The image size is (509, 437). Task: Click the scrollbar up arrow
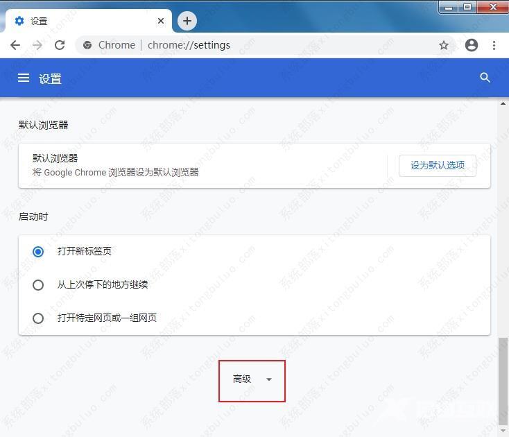pyautogui.click(x=503, y=103)
